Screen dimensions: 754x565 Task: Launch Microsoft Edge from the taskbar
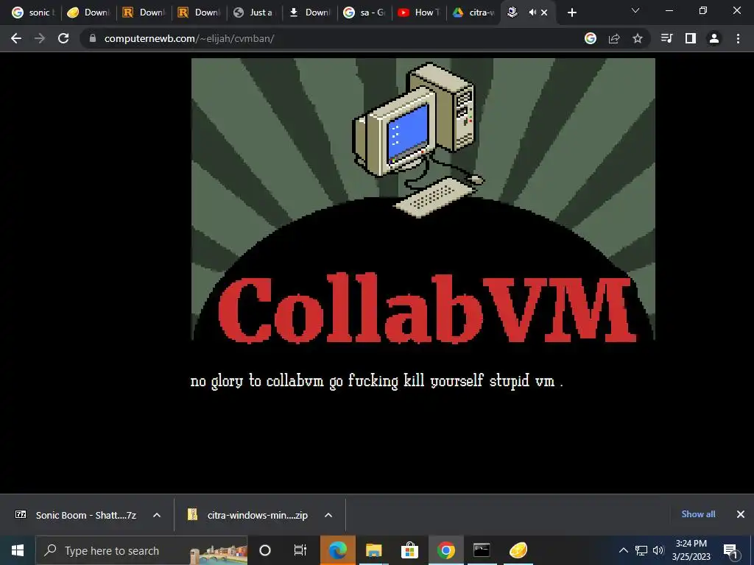(337, 550)
